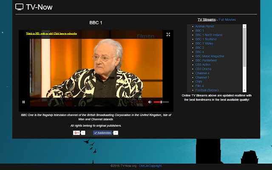
Task: Select the BBC 2 channel
Action: click(x=199, y=48)
